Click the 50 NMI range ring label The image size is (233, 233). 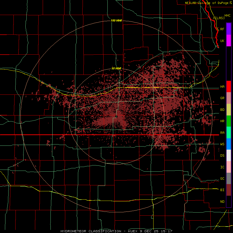click(116, 68)
